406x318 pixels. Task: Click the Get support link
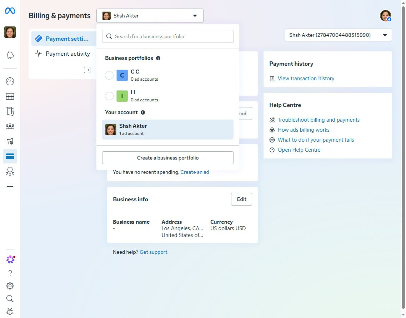coord(154,252)
